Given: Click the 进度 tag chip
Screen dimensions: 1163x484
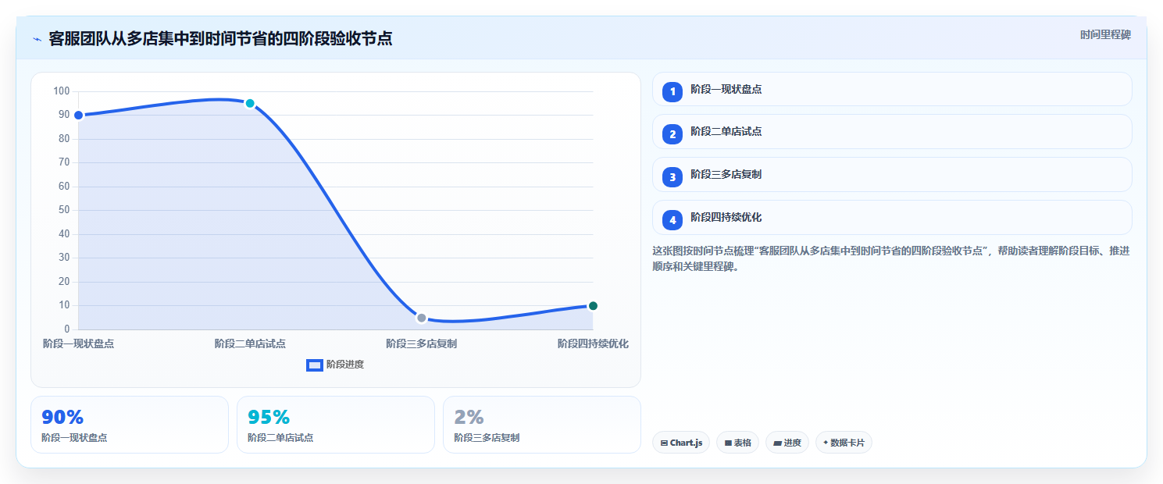Looking at the screenshot, I should click(x=787, y=443).
